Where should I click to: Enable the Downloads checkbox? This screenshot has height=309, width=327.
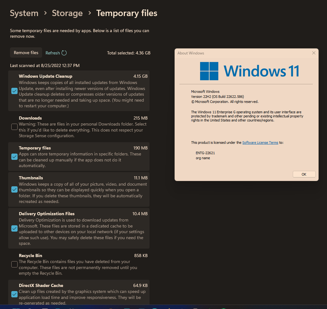coord(14,127)
